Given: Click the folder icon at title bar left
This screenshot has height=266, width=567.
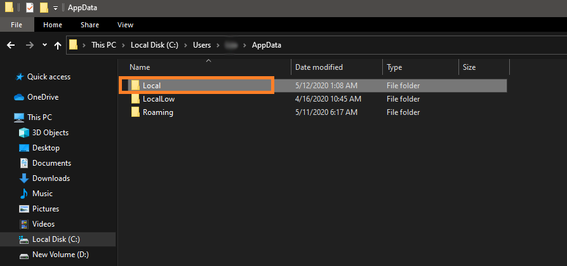Looking at the screenshot, I should click(9, 7).
